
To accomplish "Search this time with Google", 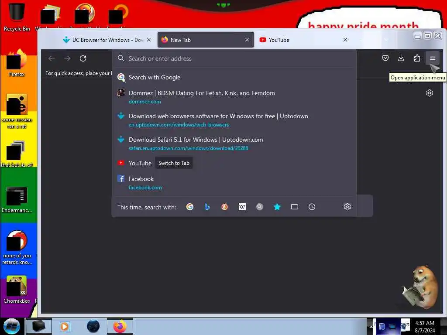I will coord(190,207).
